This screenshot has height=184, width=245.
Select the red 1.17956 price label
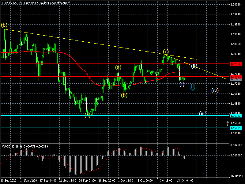click(x=236, y=64)
